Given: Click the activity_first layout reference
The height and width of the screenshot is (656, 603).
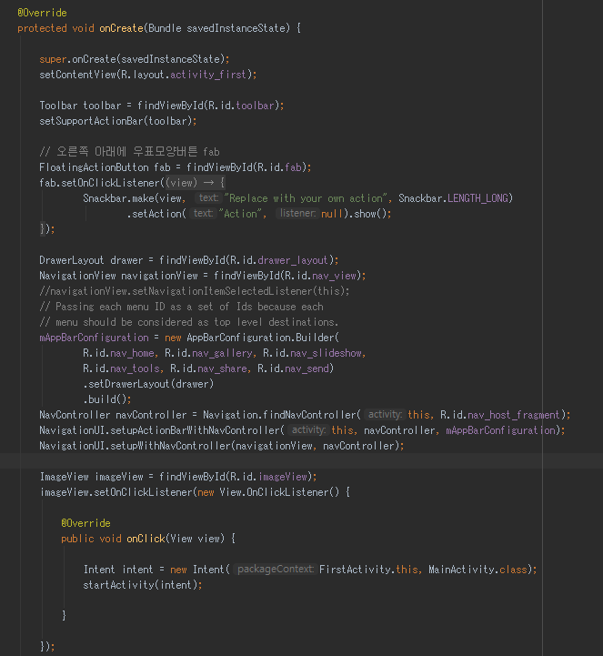Looking at the screenshot, I should (x=208, y=75).
